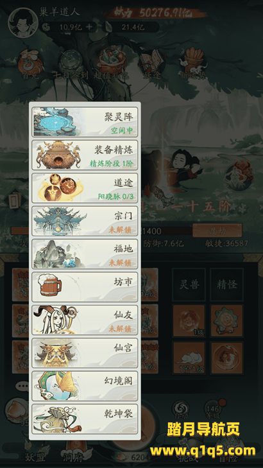Switch to the 精怪 tab
The width and height of the screenshot is (263, 468).
[x=226, y=284]
